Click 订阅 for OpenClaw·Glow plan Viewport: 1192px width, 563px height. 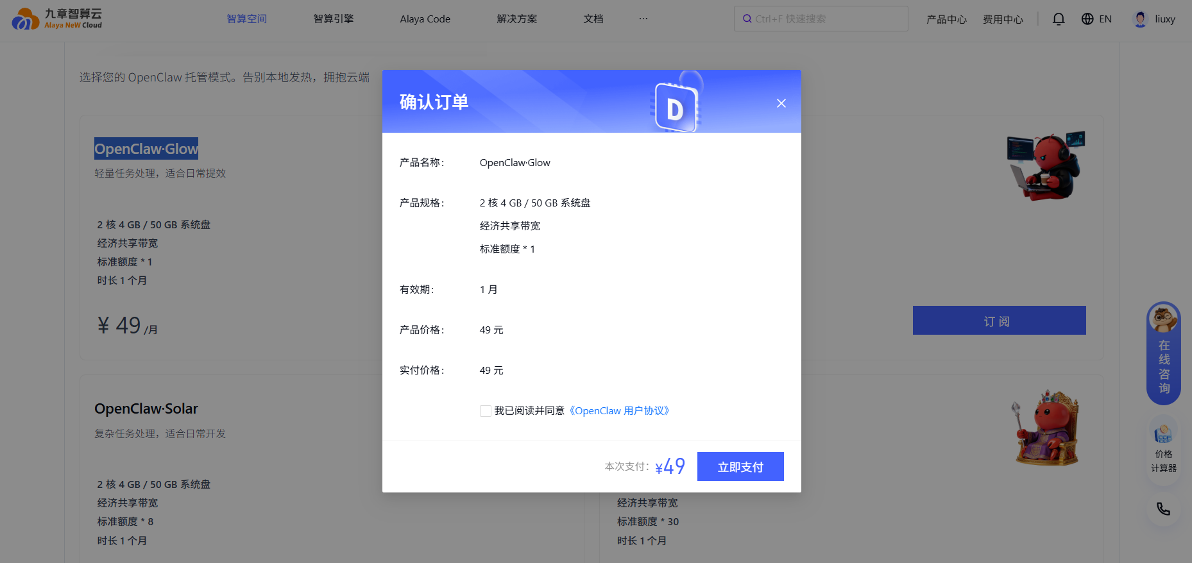(x=999, y=321)
